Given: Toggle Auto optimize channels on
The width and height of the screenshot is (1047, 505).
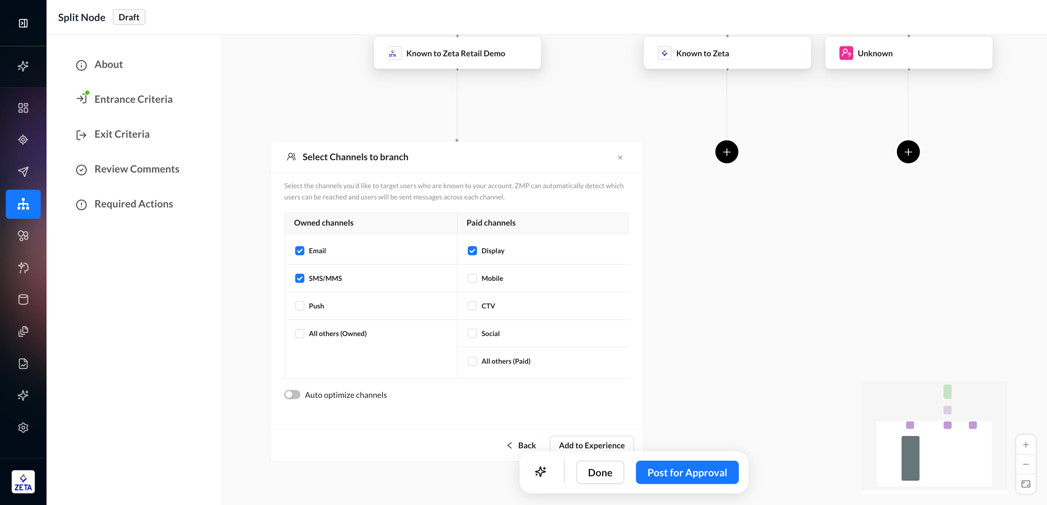Looking at the screenshot, I should 292,395.
